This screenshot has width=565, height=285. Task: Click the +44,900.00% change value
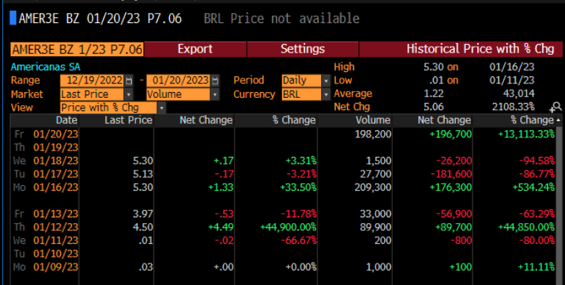[x=289, y=227]
